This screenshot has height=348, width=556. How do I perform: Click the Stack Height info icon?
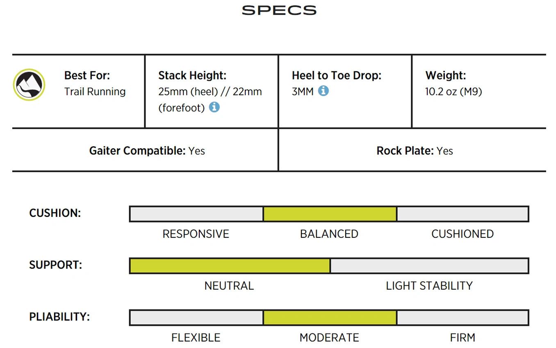[214, 107]
